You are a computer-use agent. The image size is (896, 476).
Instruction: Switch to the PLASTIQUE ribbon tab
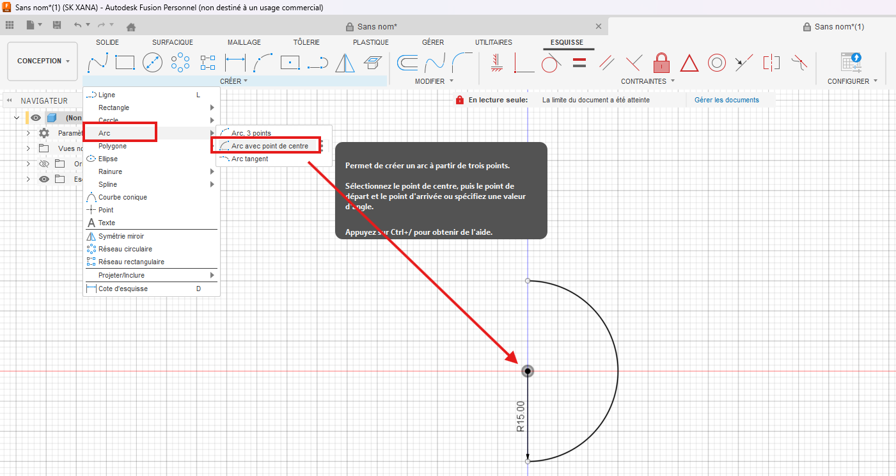[x=371, y=42]
